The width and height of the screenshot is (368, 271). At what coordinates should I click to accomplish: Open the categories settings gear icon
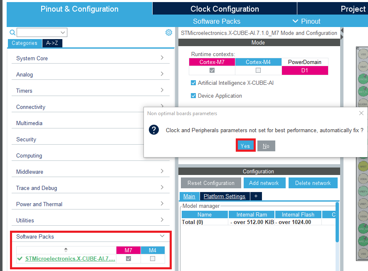(169, 32)
